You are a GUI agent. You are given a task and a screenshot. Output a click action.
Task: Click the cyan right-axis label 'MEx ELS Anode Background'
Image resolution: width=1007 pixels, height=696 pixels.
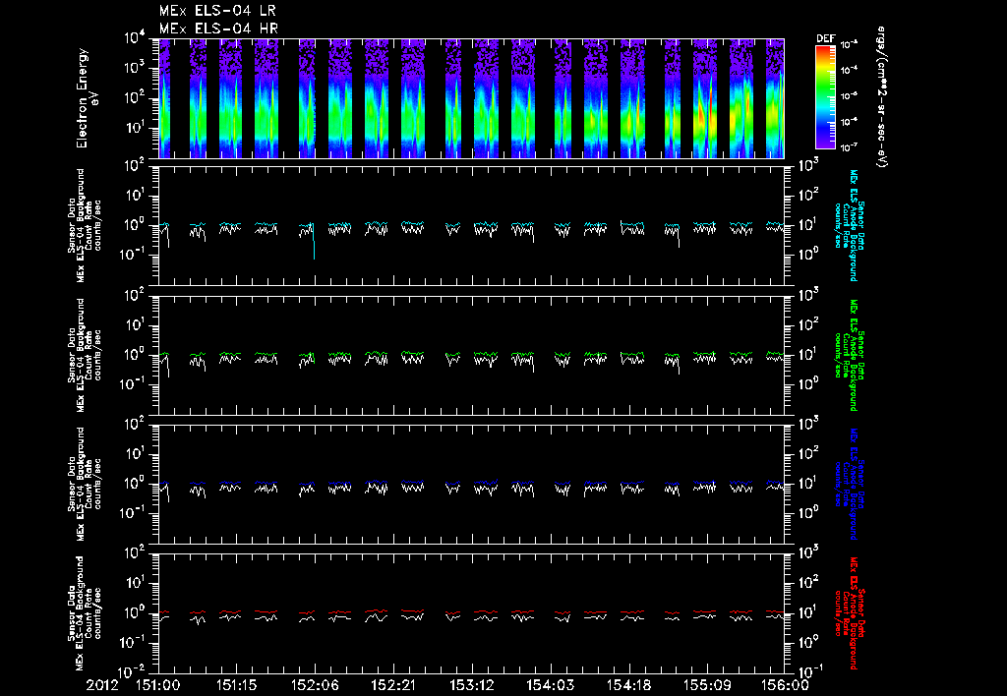click(854, 225)
